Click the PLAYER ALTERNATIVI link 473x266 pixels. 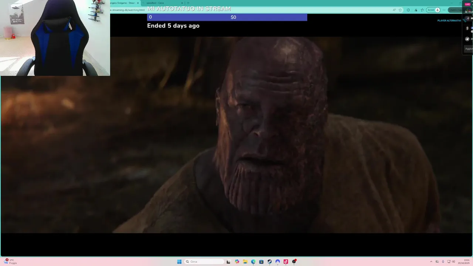coord(449,21)
